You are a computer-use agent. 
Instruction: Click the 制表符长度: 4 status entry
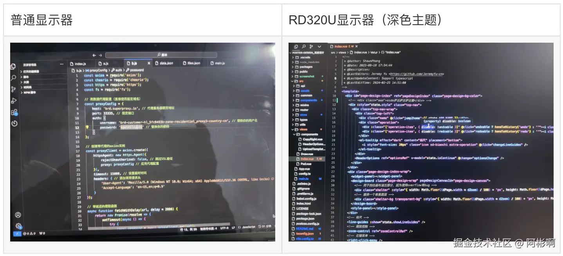coord(208,229)
